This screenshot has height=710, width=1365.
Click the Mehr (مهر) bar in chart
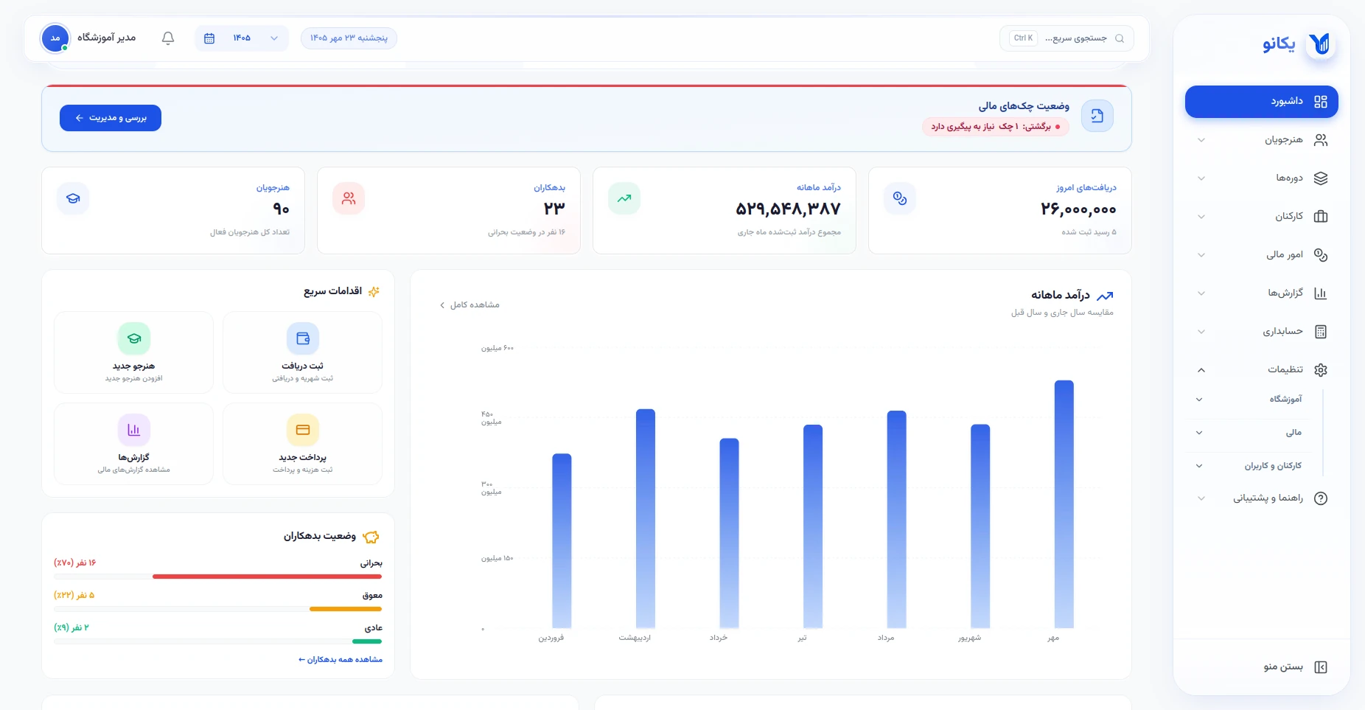(1064, 504)
